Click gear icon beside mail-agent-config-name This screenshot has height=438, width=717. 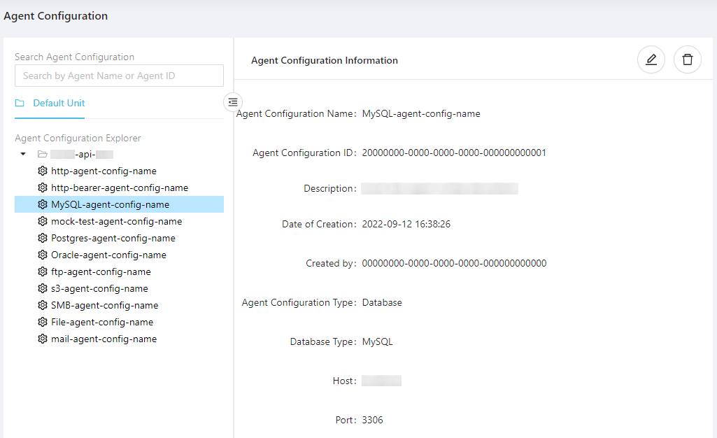coord(43,339)
